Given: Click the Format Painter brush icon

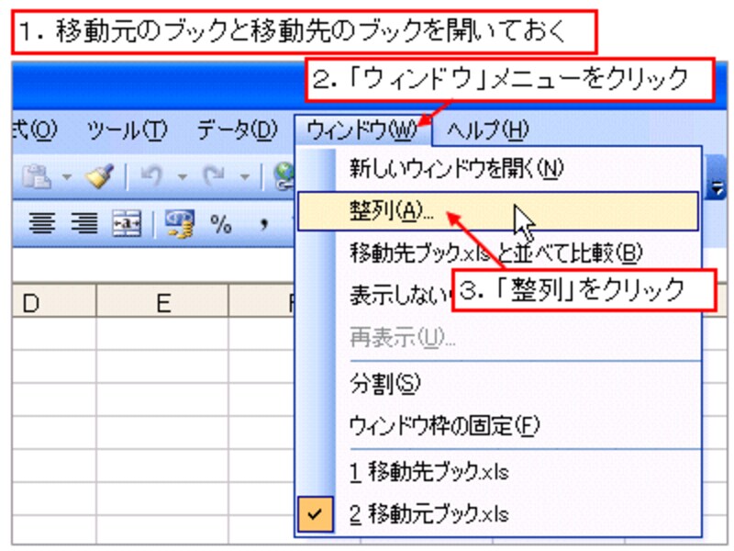Looking at the screenshot, I should [99, 176].
